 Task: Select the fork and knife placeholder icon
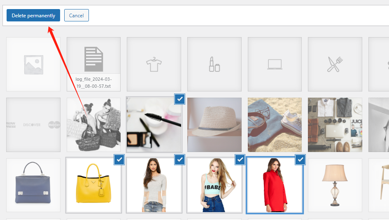coord(335,64)
